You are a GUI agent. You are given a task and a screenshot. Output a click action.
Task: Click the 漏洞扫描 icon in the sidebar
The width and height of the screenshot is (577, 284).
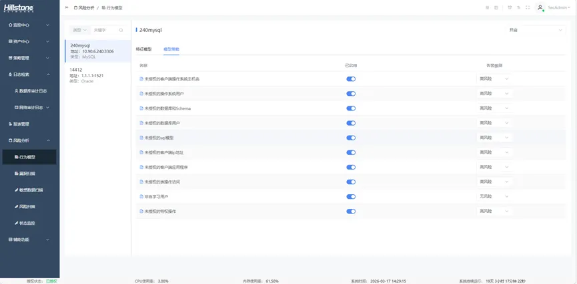(x=16, y=174)
